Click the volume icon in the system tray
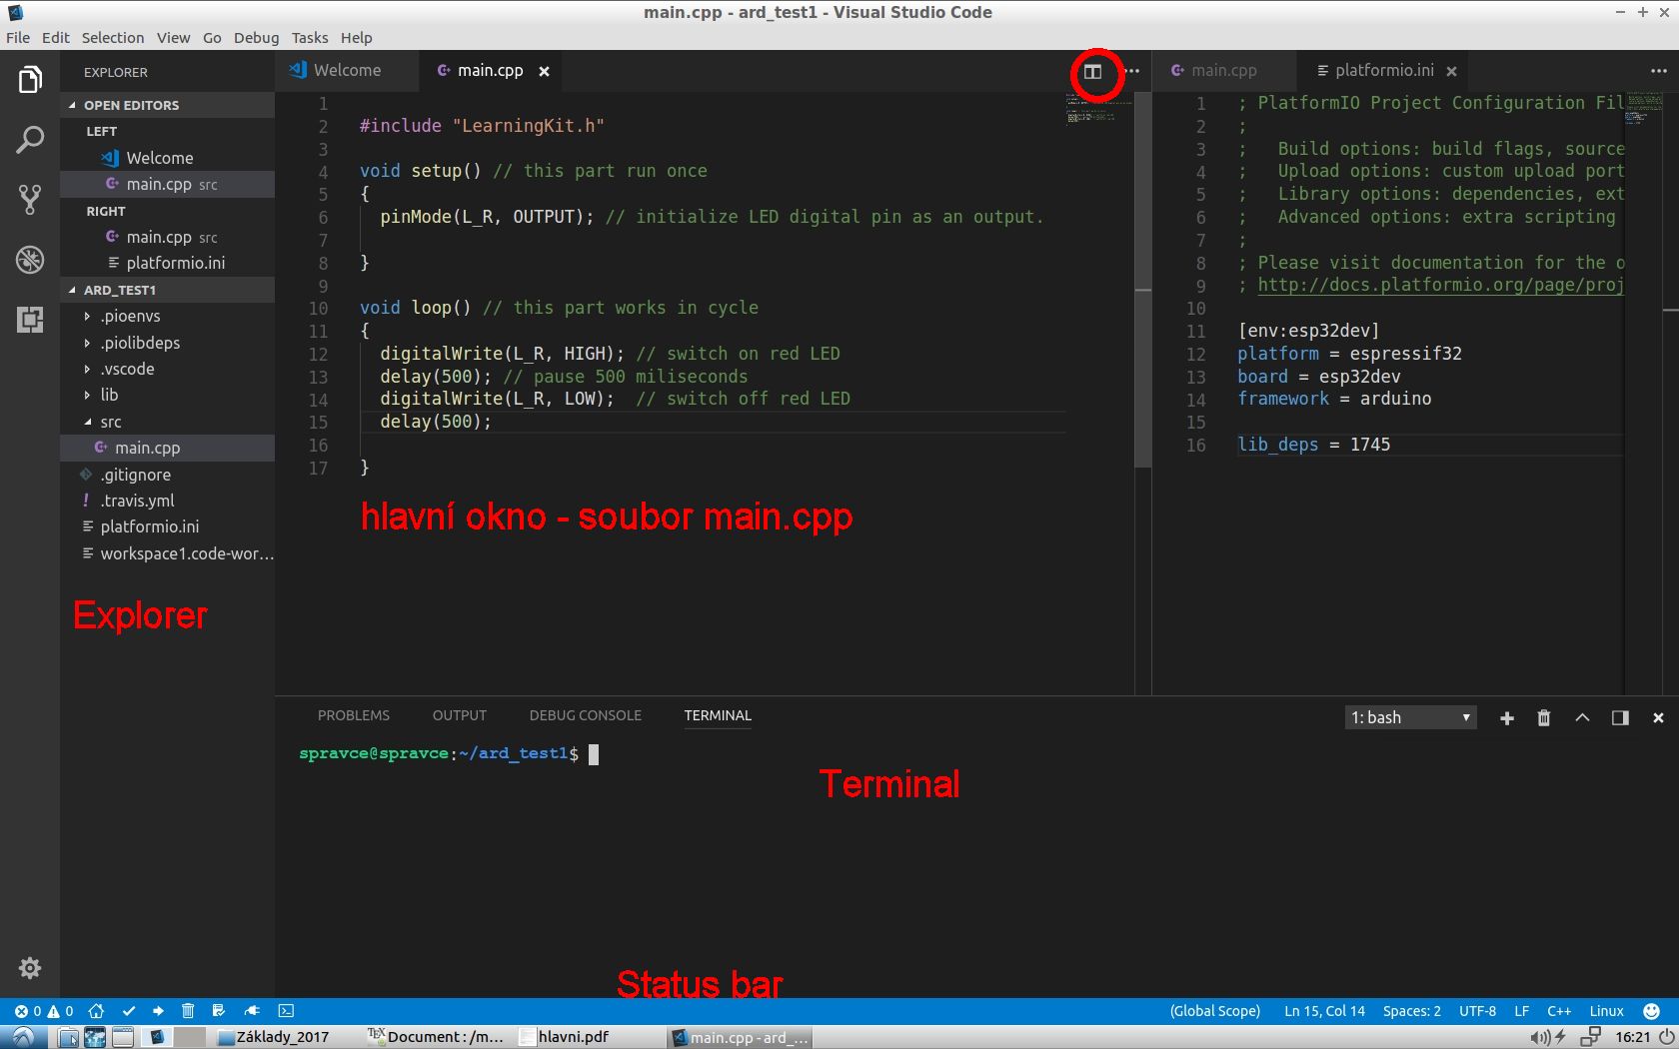 click(x=1539, y=1037)
